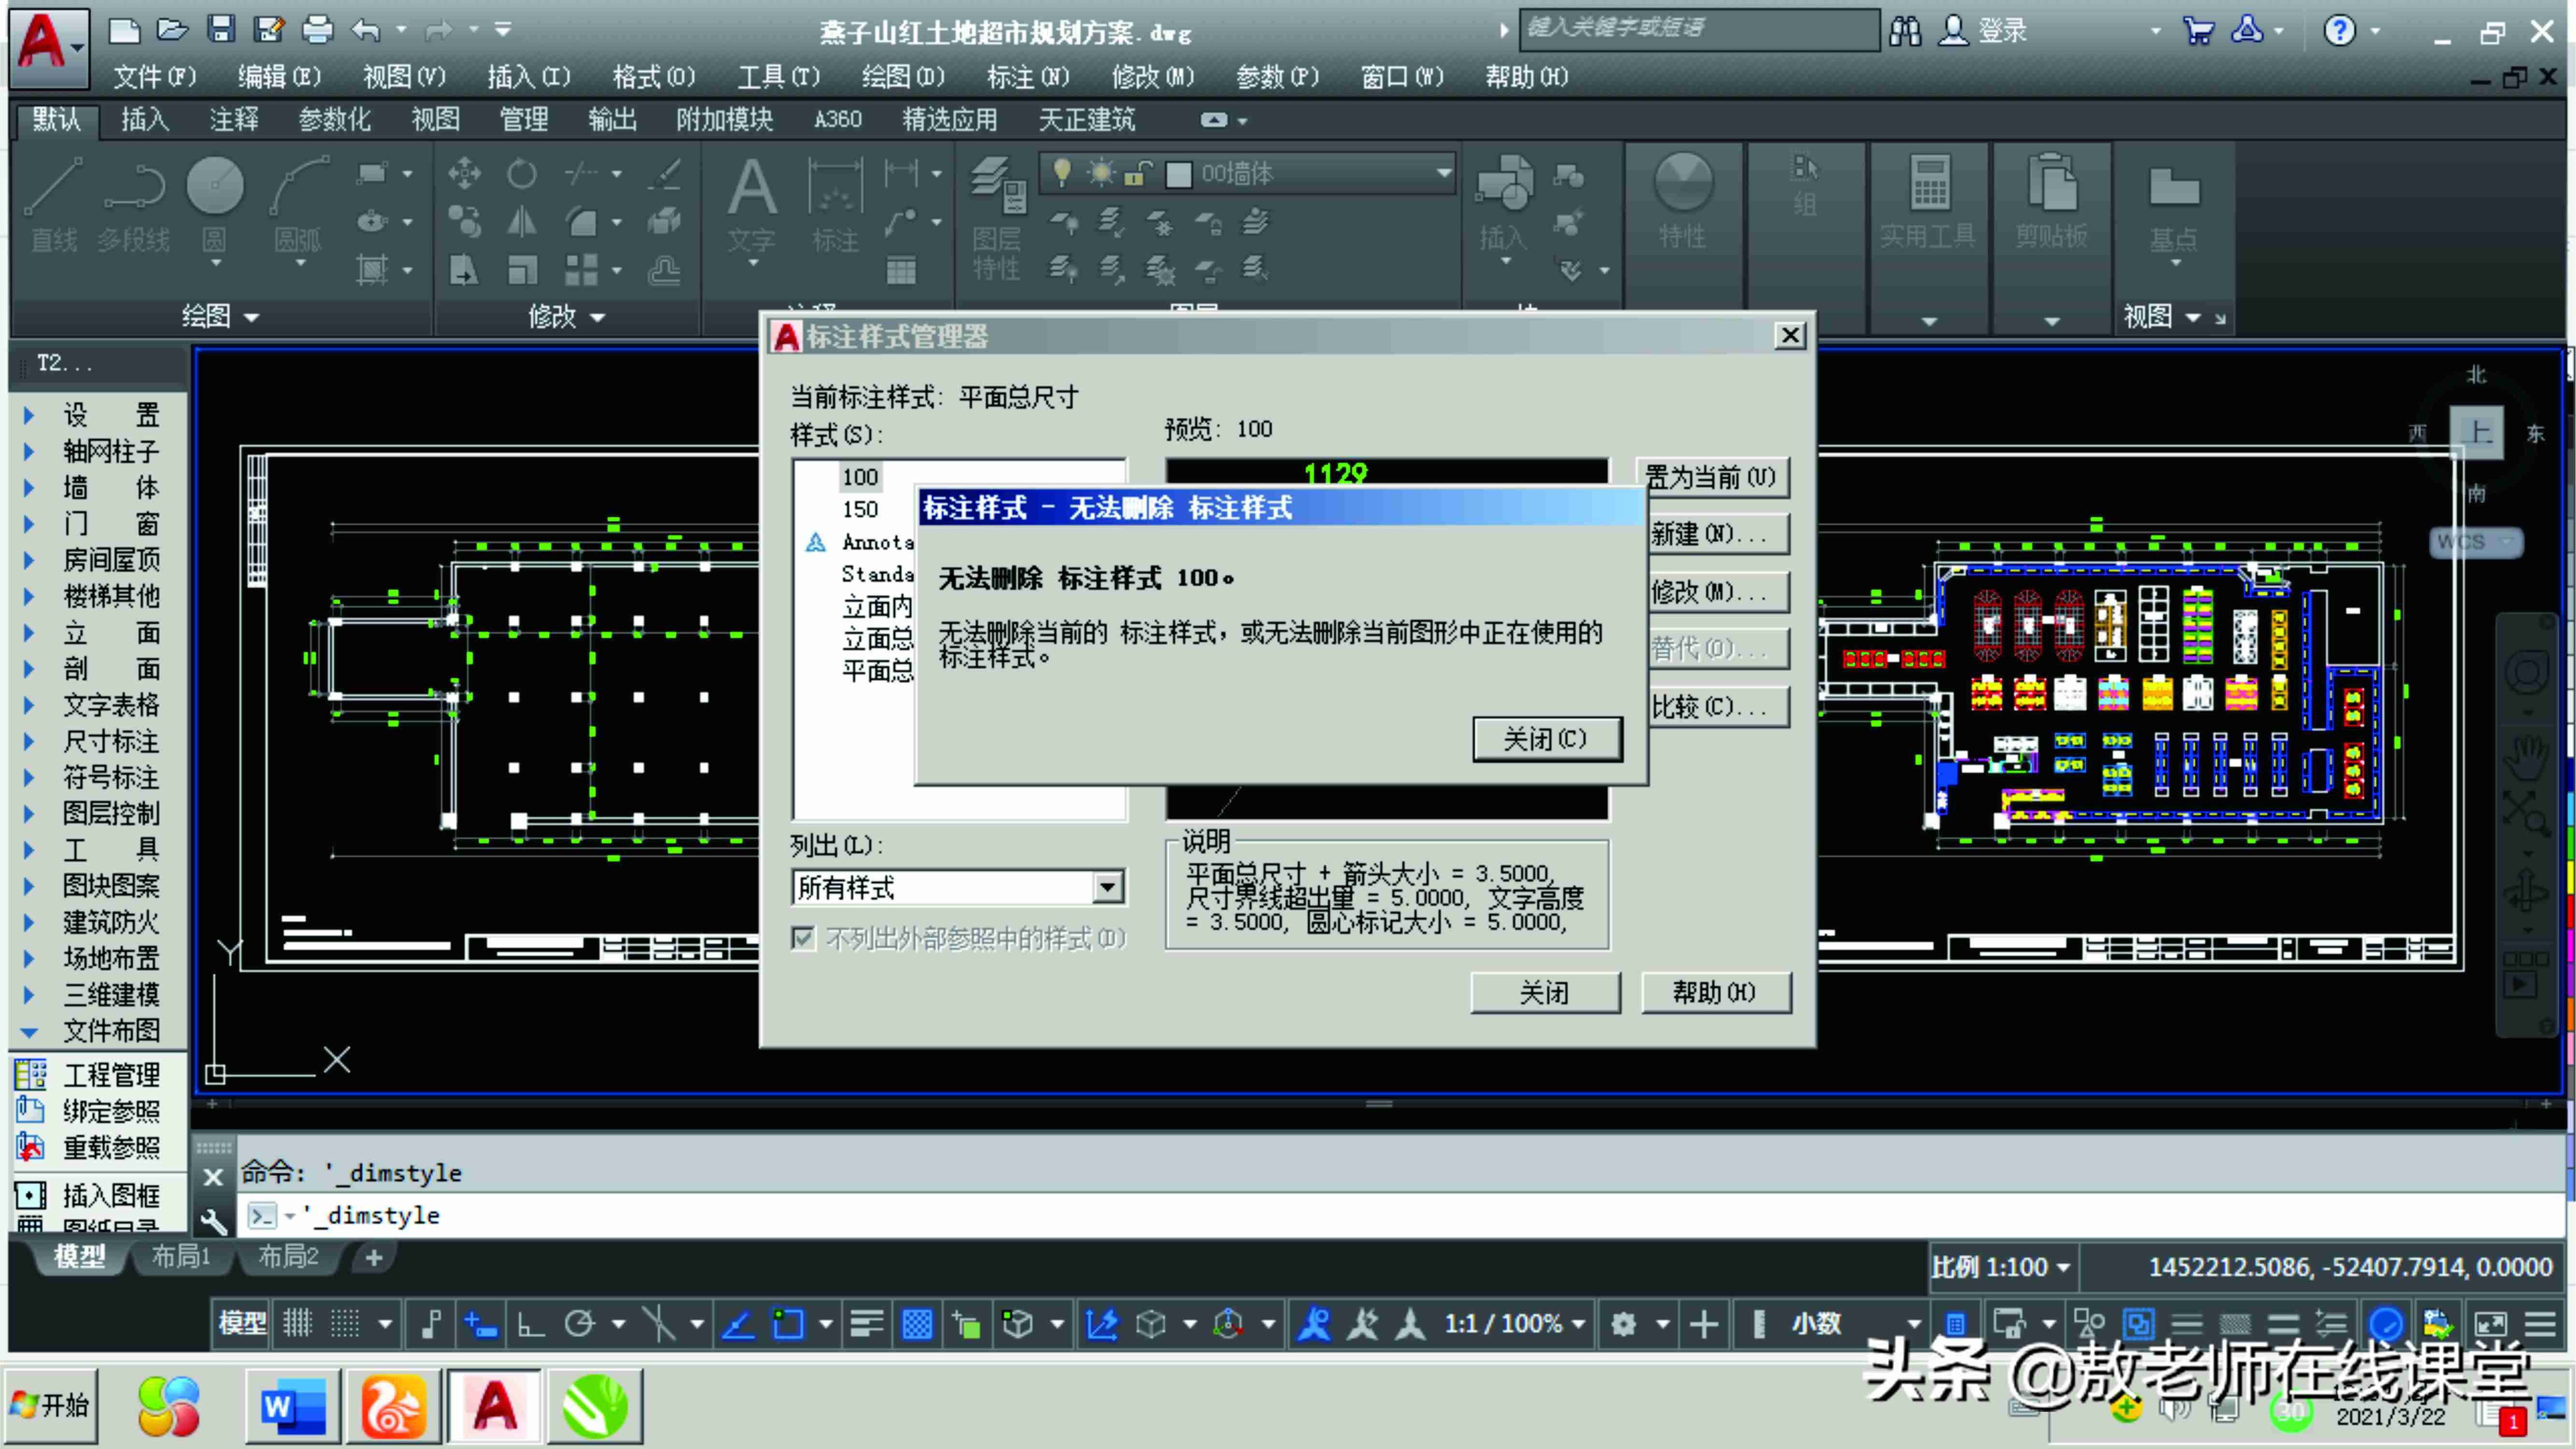Click the command line input field
Screen dimensions: 2576x1449
1400,1215
